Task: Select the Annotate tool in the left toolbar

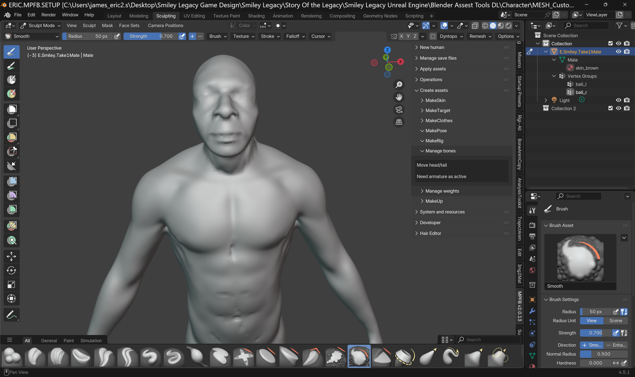Action: [12, 314]
